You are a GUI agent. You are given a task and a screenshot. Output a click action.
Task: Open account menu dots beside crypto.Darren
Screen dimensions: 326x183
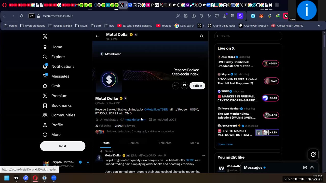[x=86, y=164]
